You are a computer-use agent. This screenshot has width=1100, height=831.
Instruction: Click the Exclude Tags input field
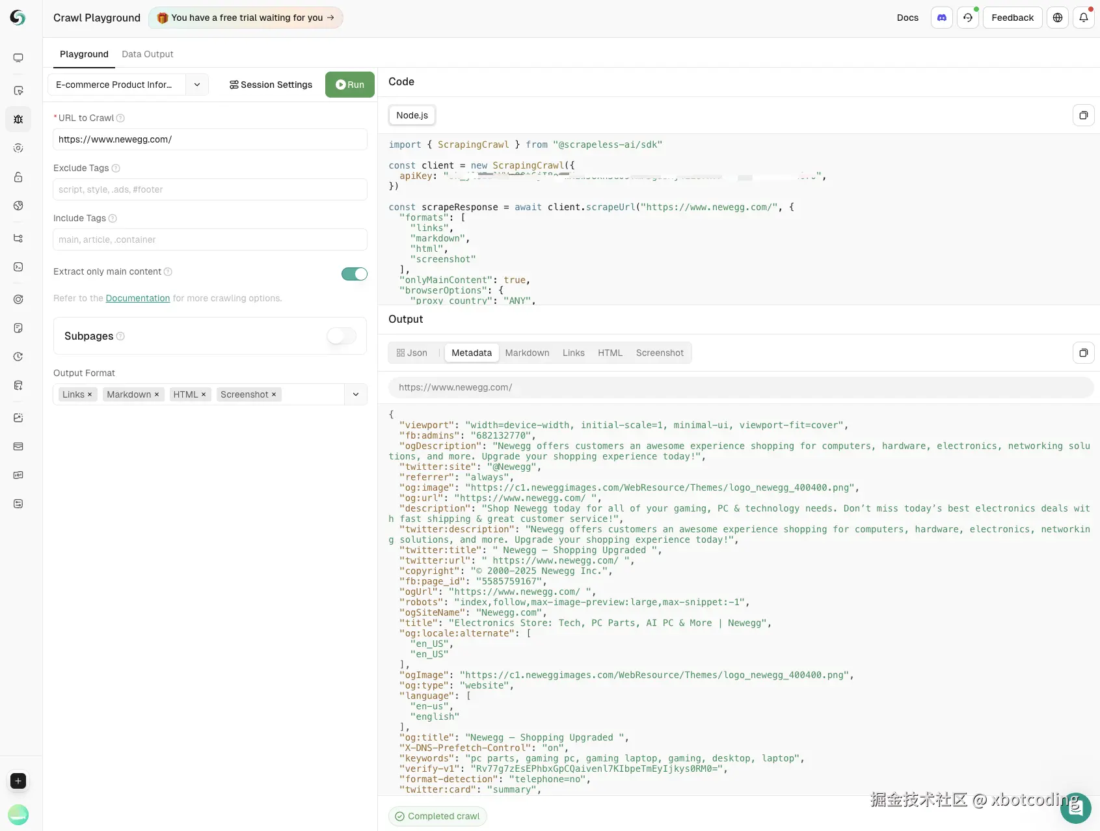(x=210, y=189)
